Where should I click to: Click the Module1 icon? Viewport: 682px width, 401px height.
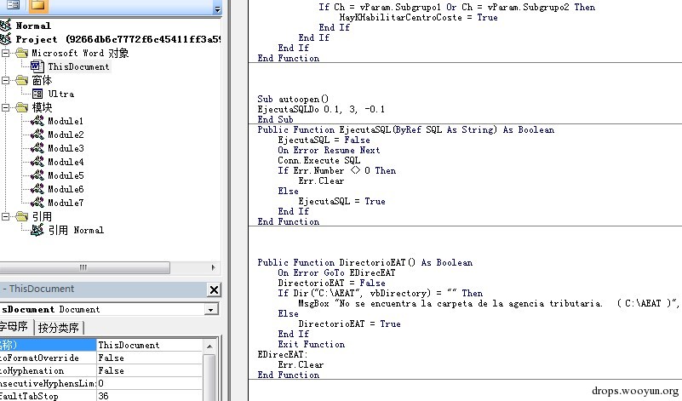click(x=37, y=121)
